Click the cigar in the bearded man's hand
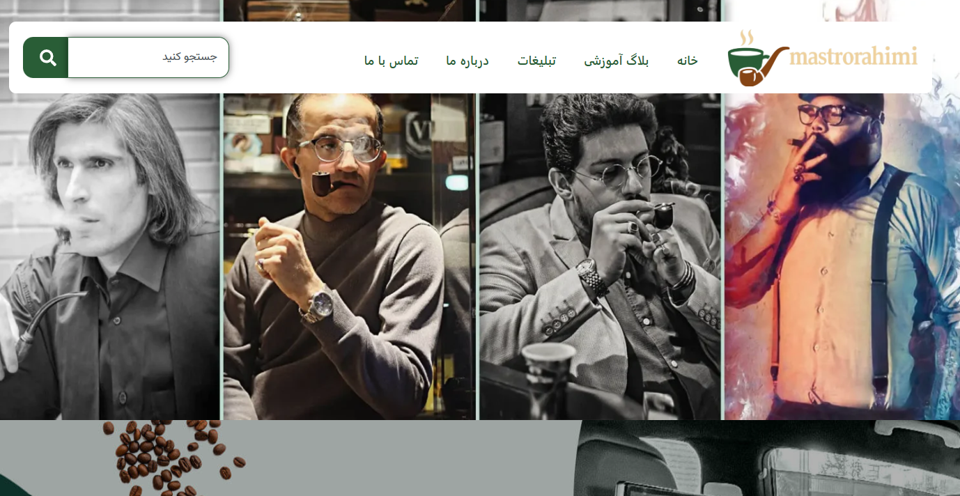 pos(794,144)
